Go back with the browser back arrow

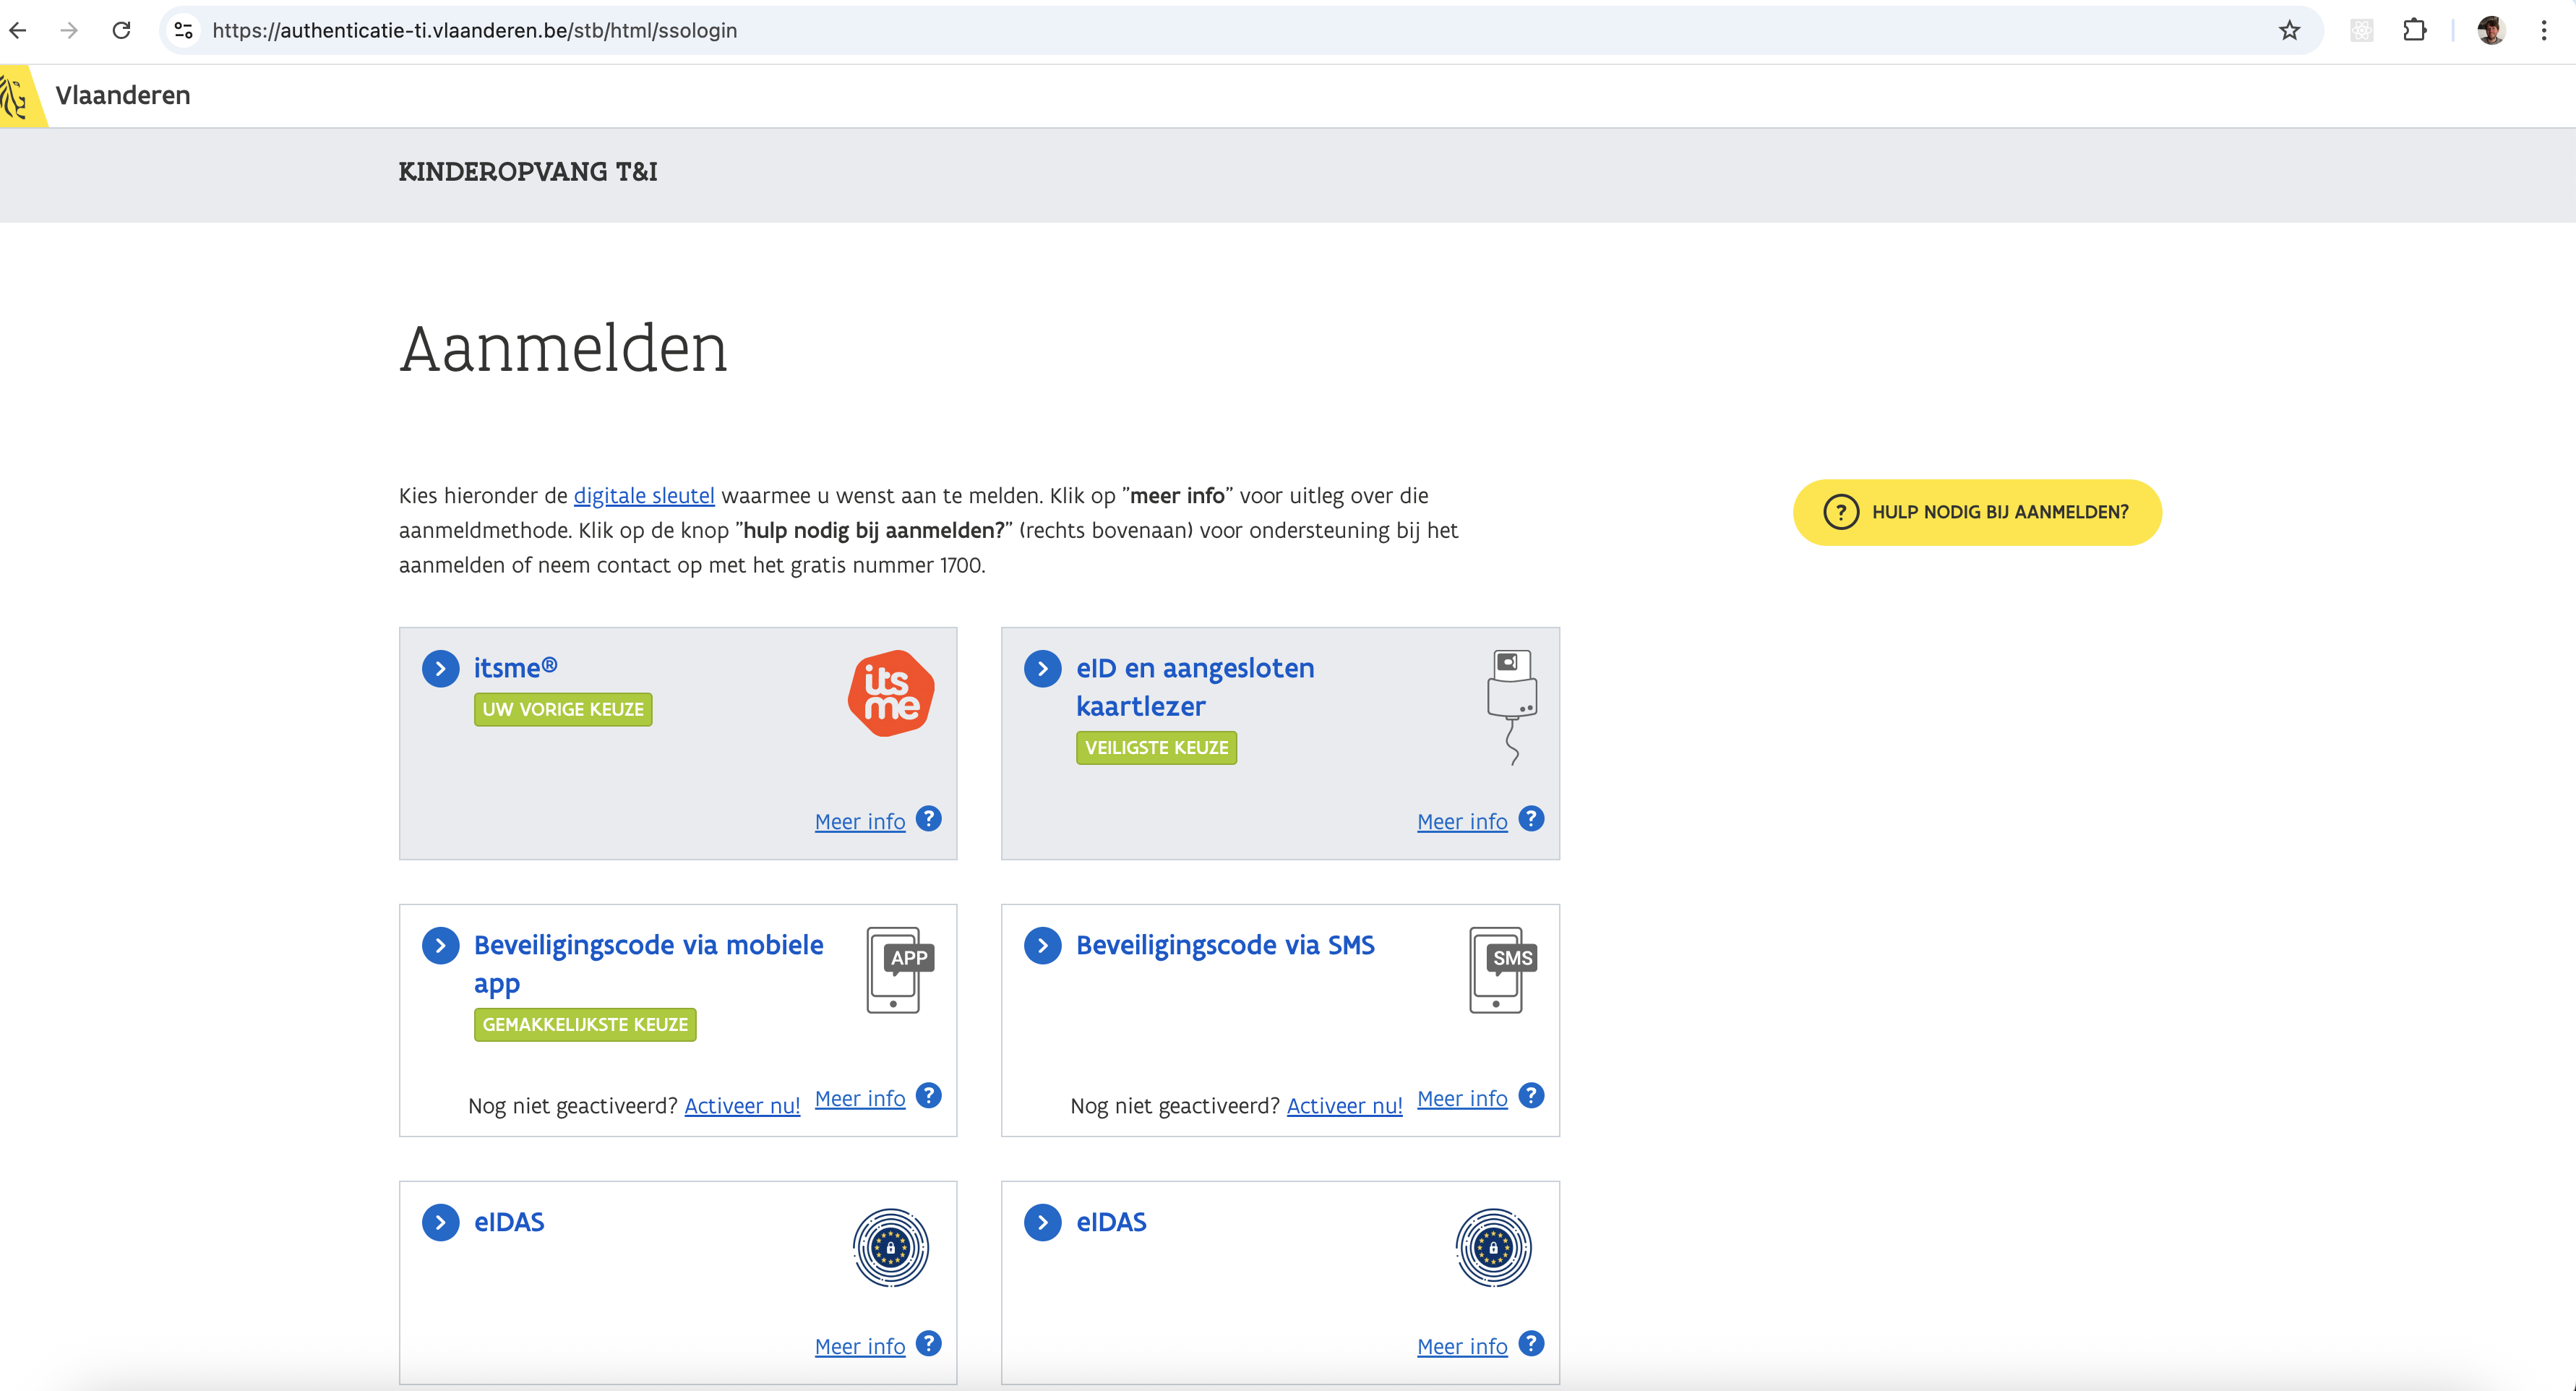click(18, 30)
